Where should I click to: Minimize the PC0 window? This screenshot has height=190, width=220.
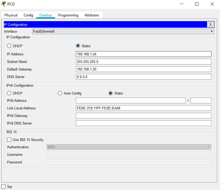pyautogui.click(x=182, y=4)
